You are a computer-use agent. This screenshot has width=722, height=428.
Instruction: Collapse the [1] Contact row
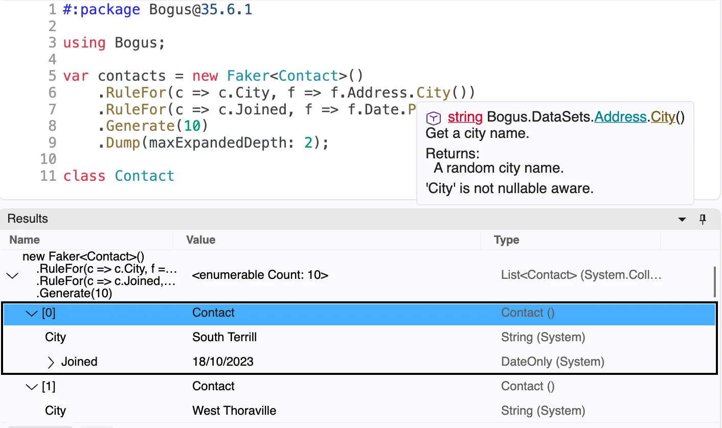pos(32,387)
